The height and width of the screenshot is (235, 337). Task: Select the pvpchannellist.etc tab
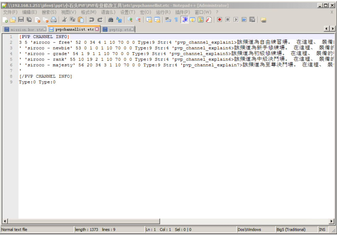74,29
